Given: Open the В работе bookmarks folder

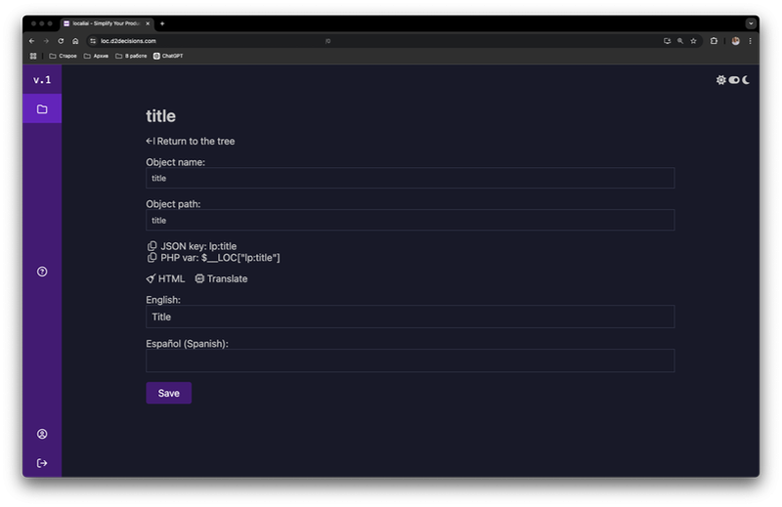Looking at the screenshot, I should coord(131,56).
